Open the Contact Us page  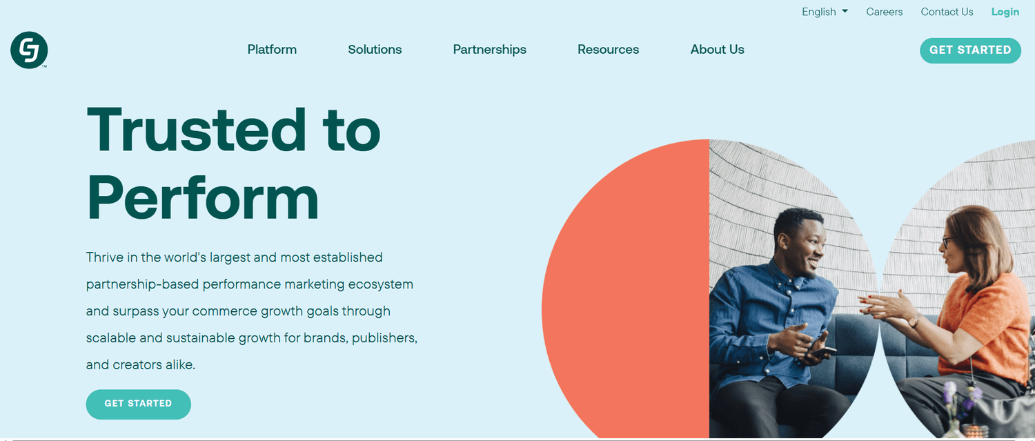[947, 11]
